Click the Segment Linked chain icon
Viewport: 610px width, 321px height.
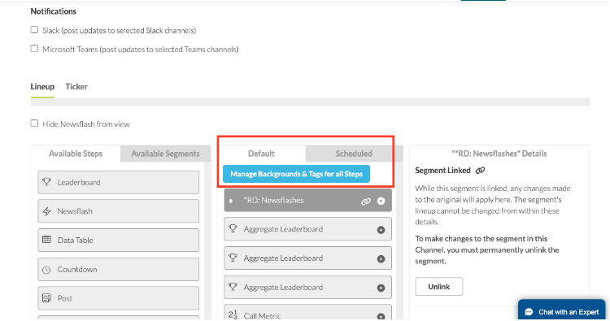pyautogui.click(x=480, y=170)
